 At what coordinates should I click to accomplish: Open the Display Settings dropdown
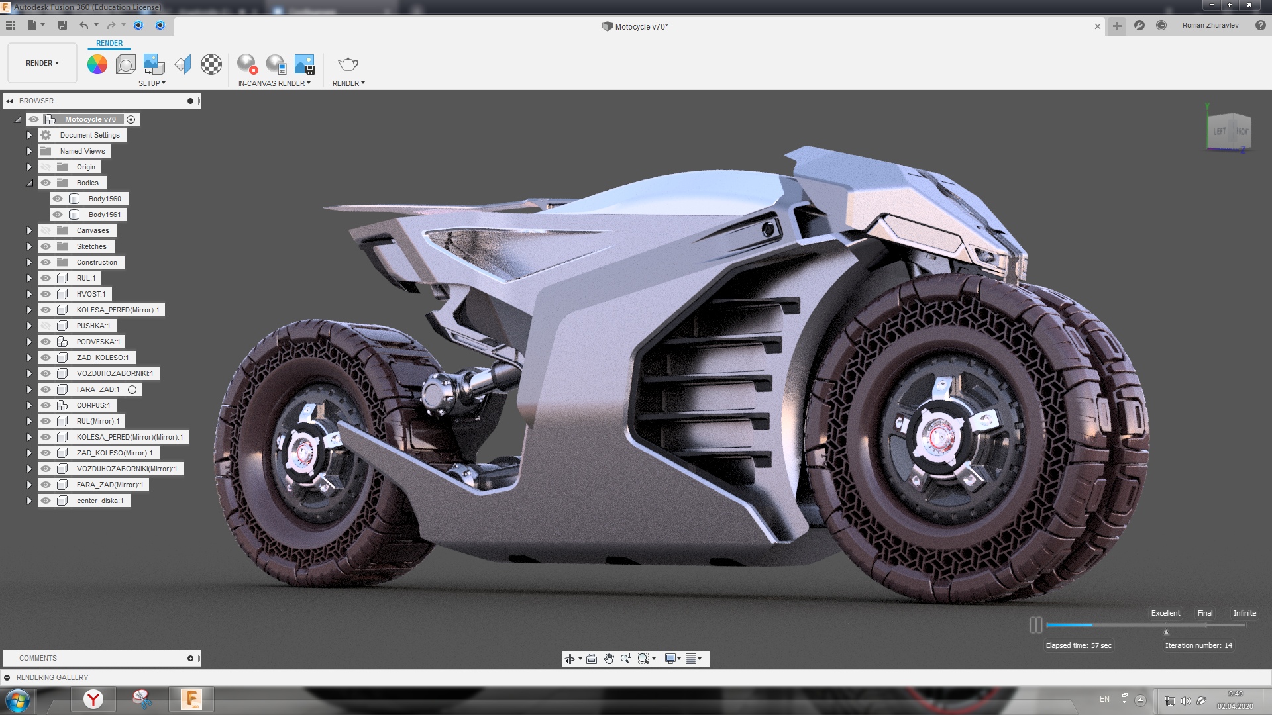(x=671, y=659)
